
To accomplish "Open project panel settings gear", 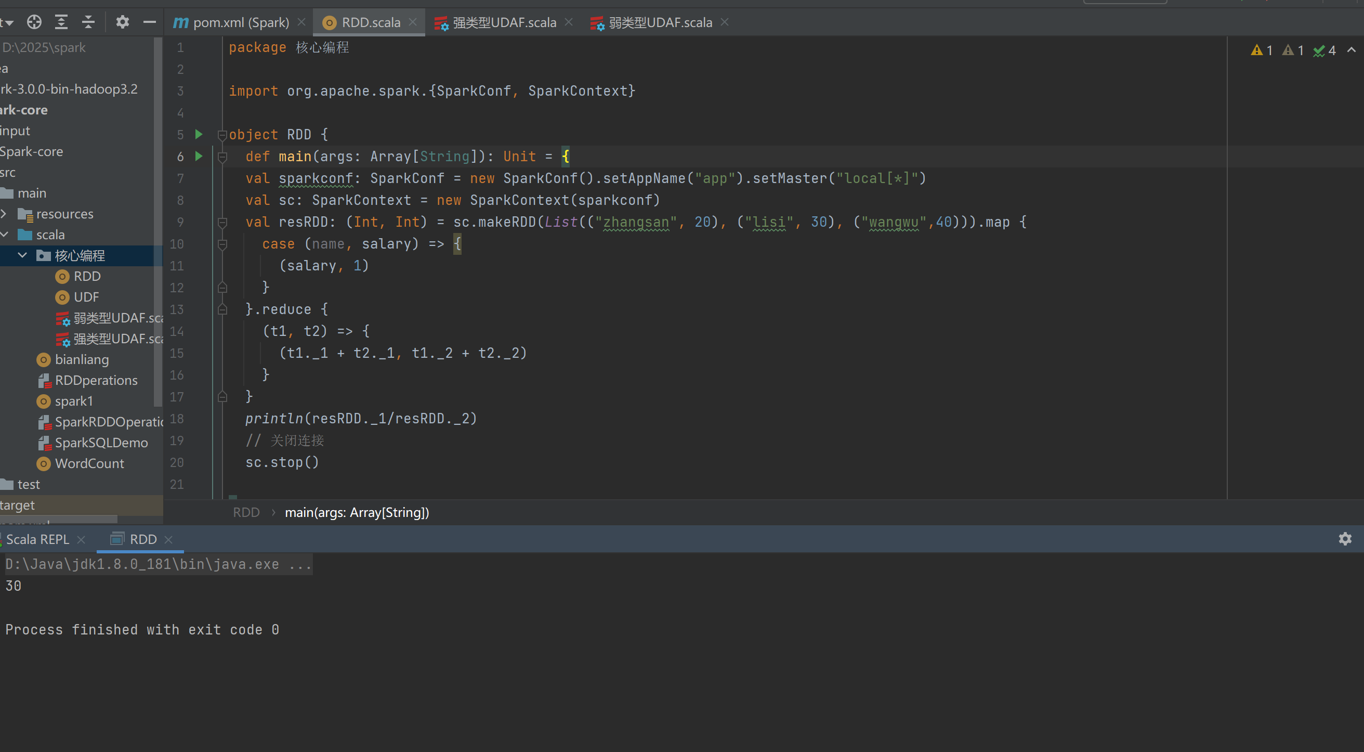I will [x=122, y=22].
